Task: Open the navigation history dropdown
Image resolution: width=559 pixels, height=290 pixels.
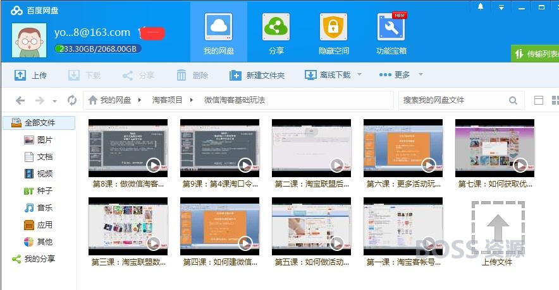Action: point(54,101)
